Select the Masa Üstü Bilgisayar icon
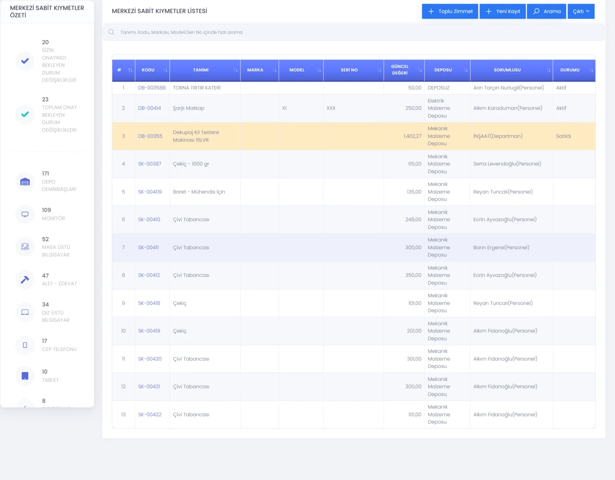The height and width of the screenshot is (480, 615). (x=25, y=247)
